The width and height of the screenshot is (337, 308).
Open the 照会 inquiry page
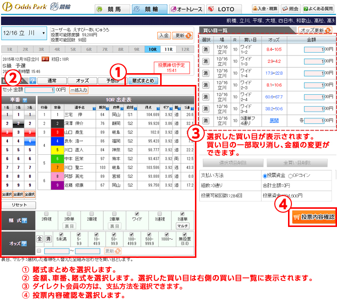click(x=290, y=9)
